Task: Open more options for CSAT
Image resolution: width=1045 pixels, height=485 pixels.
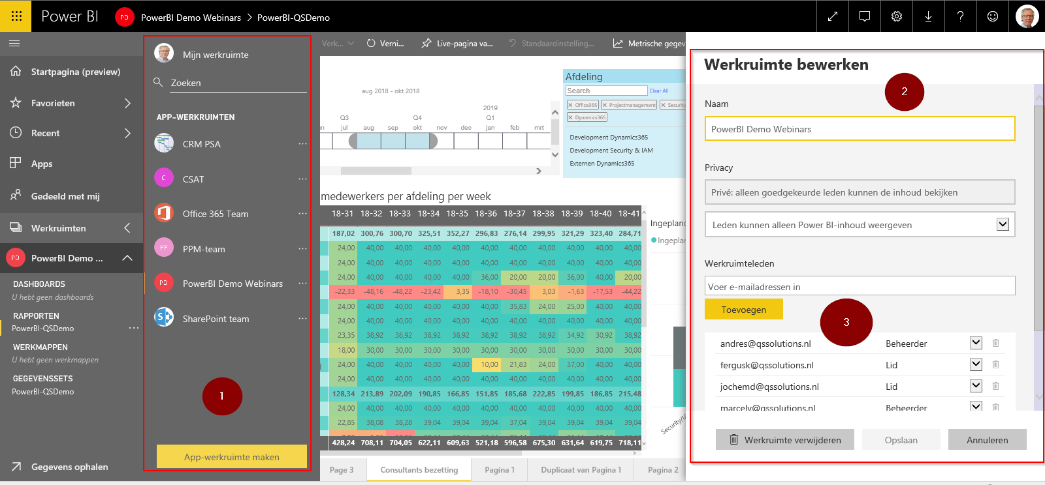Action: 302,179
